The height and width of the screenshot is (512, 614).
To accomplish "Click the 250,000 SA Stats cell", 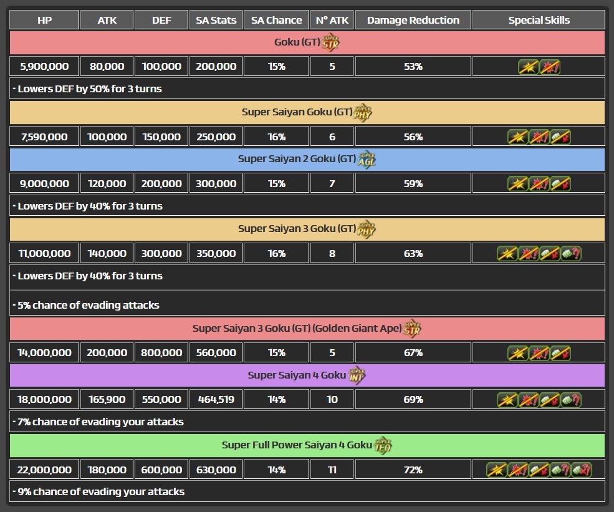I will (216, 137).
